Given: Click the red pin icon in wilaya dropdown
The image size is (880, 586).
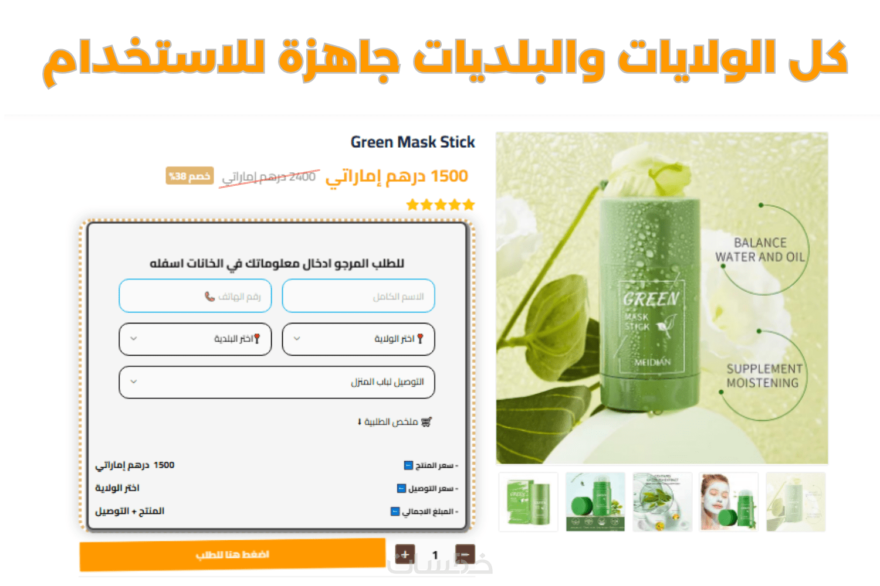Looking at the screenshot, I should click(420, 339).
